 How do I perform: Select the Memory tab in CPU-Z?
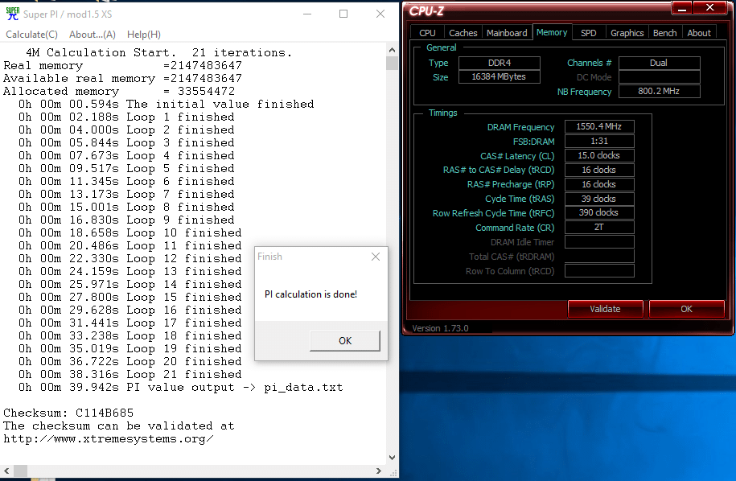pos(552,32)
